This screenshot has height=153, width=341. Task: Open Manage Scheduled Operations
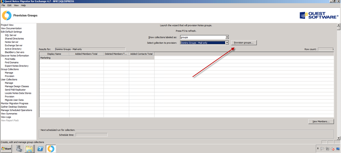[x=17, y=110]
